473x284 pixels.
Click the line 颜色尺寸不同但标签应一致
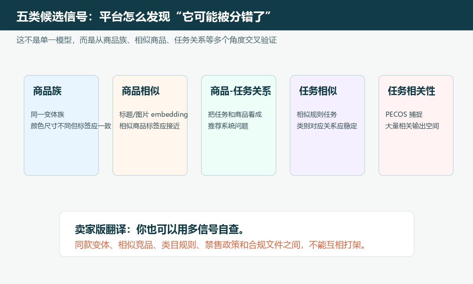coord(71,126)
